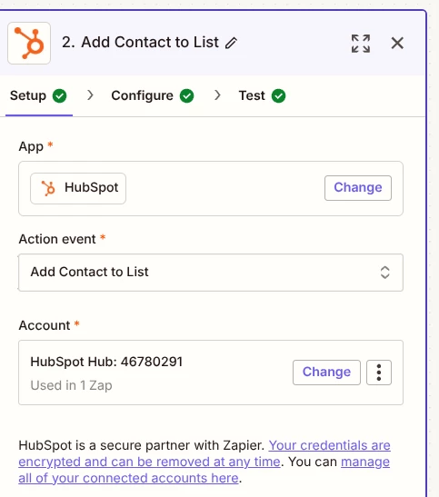Click the green checkmark beside Configure

[186, 95]
